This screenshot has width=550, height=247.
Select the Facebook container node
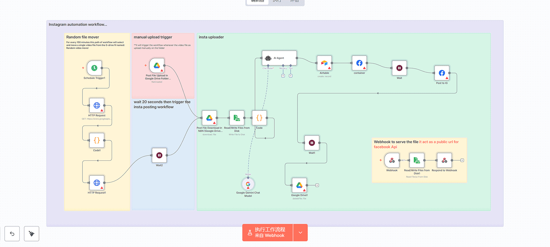pos(359,63)
